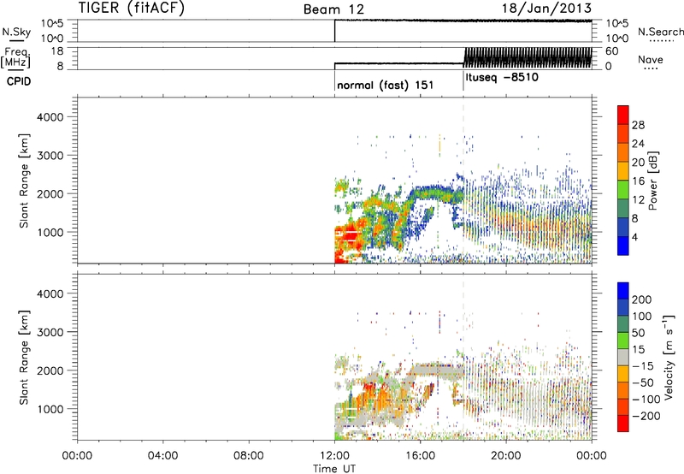The width and height of the screenshot is (684, 474).
Task: Click the 08:00 time tick label
Action: 248,456
